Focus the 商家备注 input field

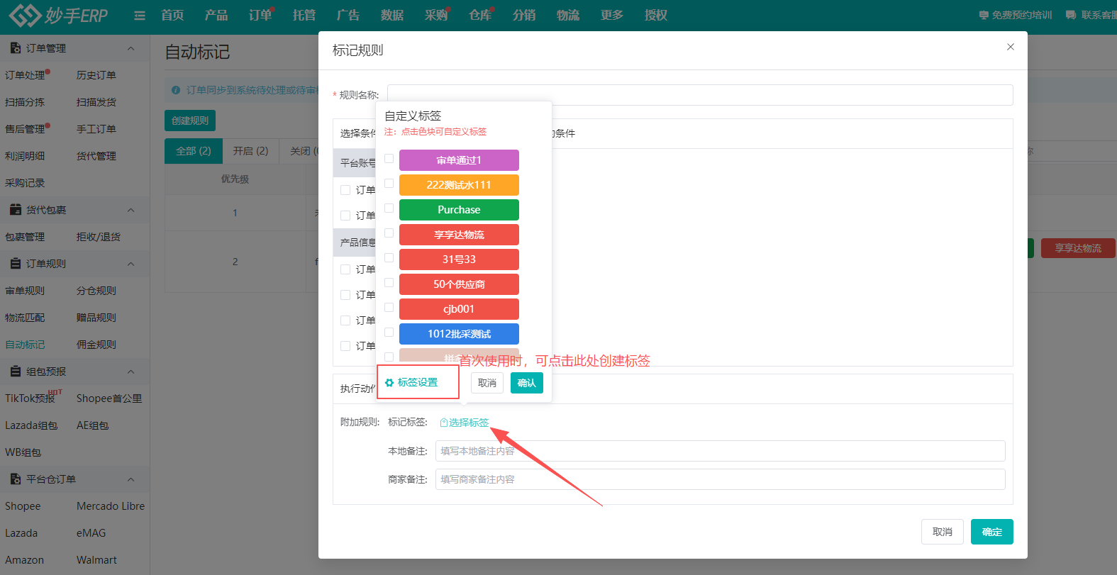click(x=721, y=479)
